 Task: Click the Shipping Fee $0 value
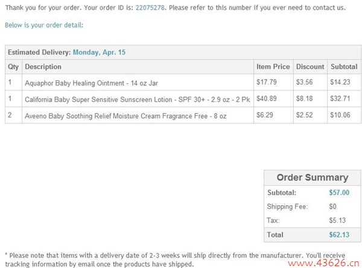coord(332,206)
